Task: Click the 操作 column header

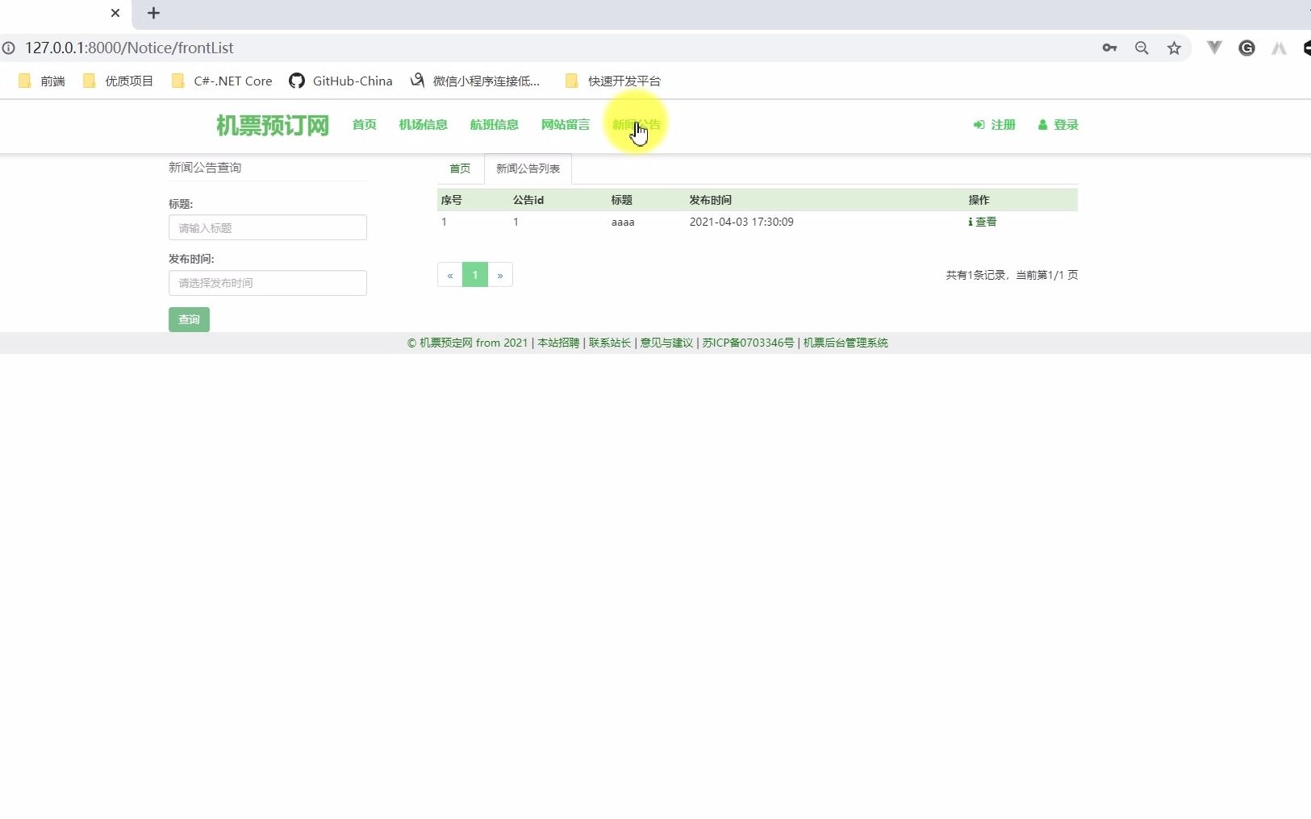Action: point(979,200)
